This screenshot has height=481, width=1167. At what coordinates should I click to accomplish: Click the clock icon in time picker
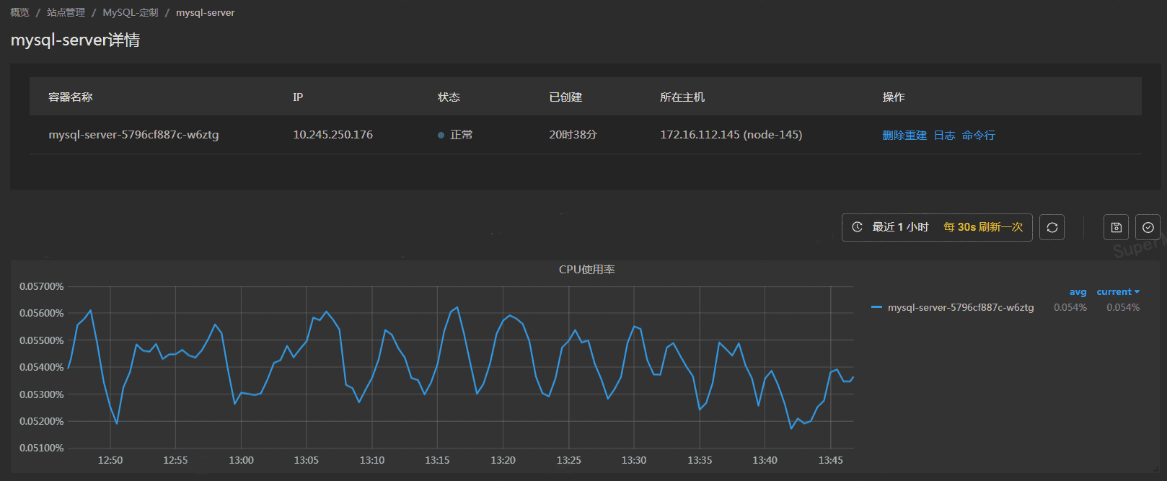point(857,227)
